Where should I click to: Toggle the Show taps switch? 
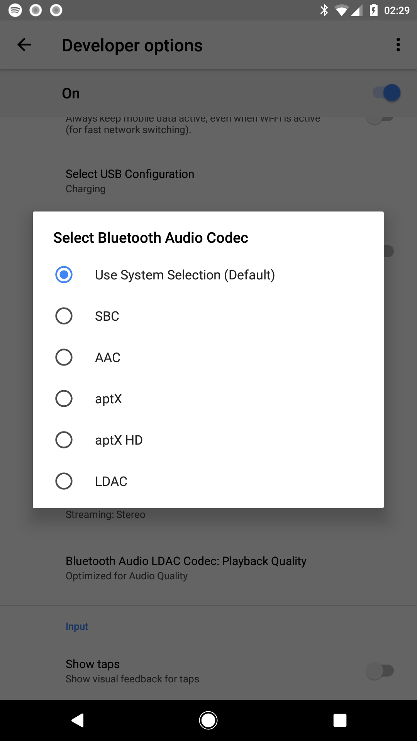[x=380, y=671]
